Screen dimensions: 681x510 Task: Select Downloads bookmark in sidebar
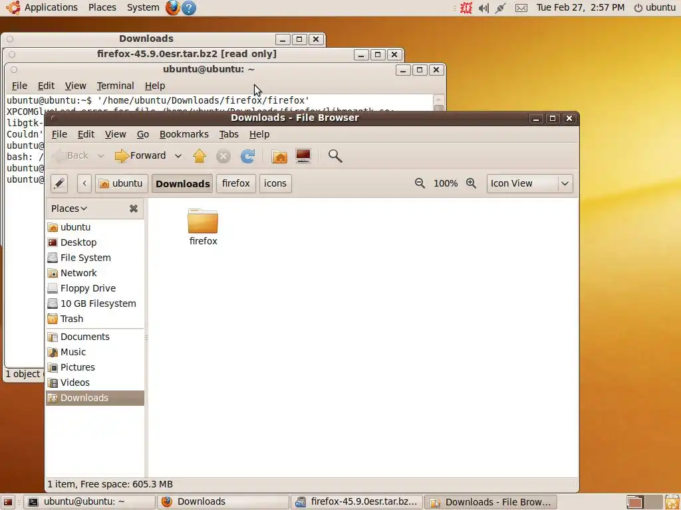click(94, 398)
